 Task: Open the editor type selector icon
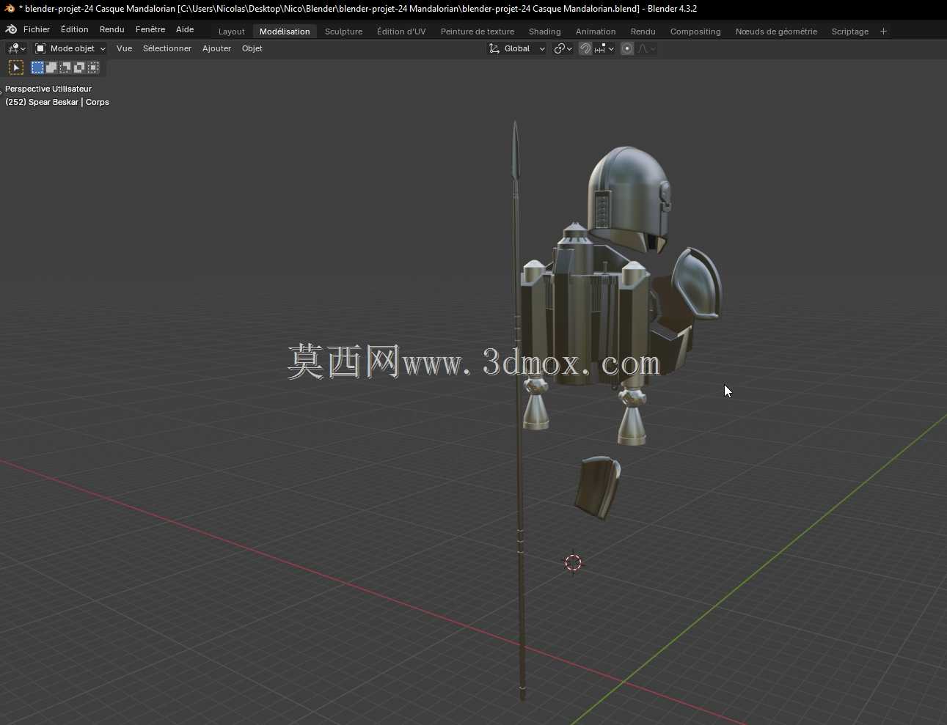tap(16, 48)
